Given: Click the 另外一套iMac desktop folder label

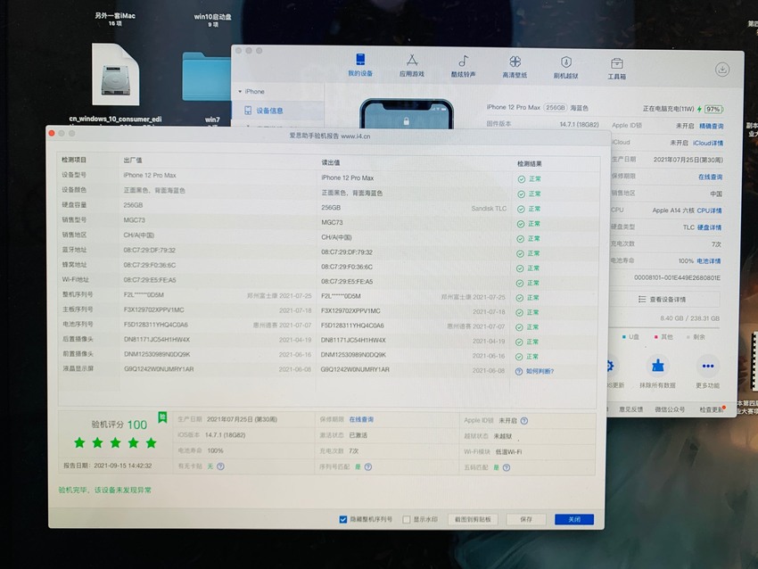Looking at the screenshot, I should click(x=115, y=16).
